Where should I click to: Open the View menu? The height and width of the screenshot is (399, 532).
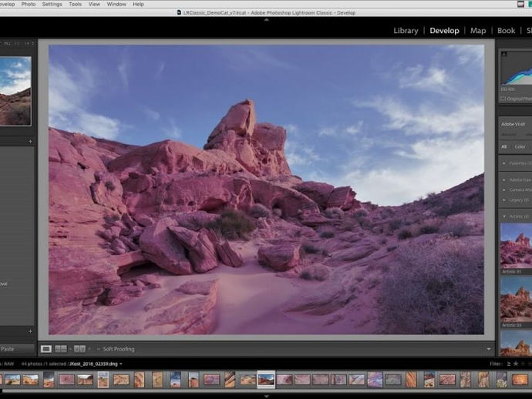coord(94,4)
